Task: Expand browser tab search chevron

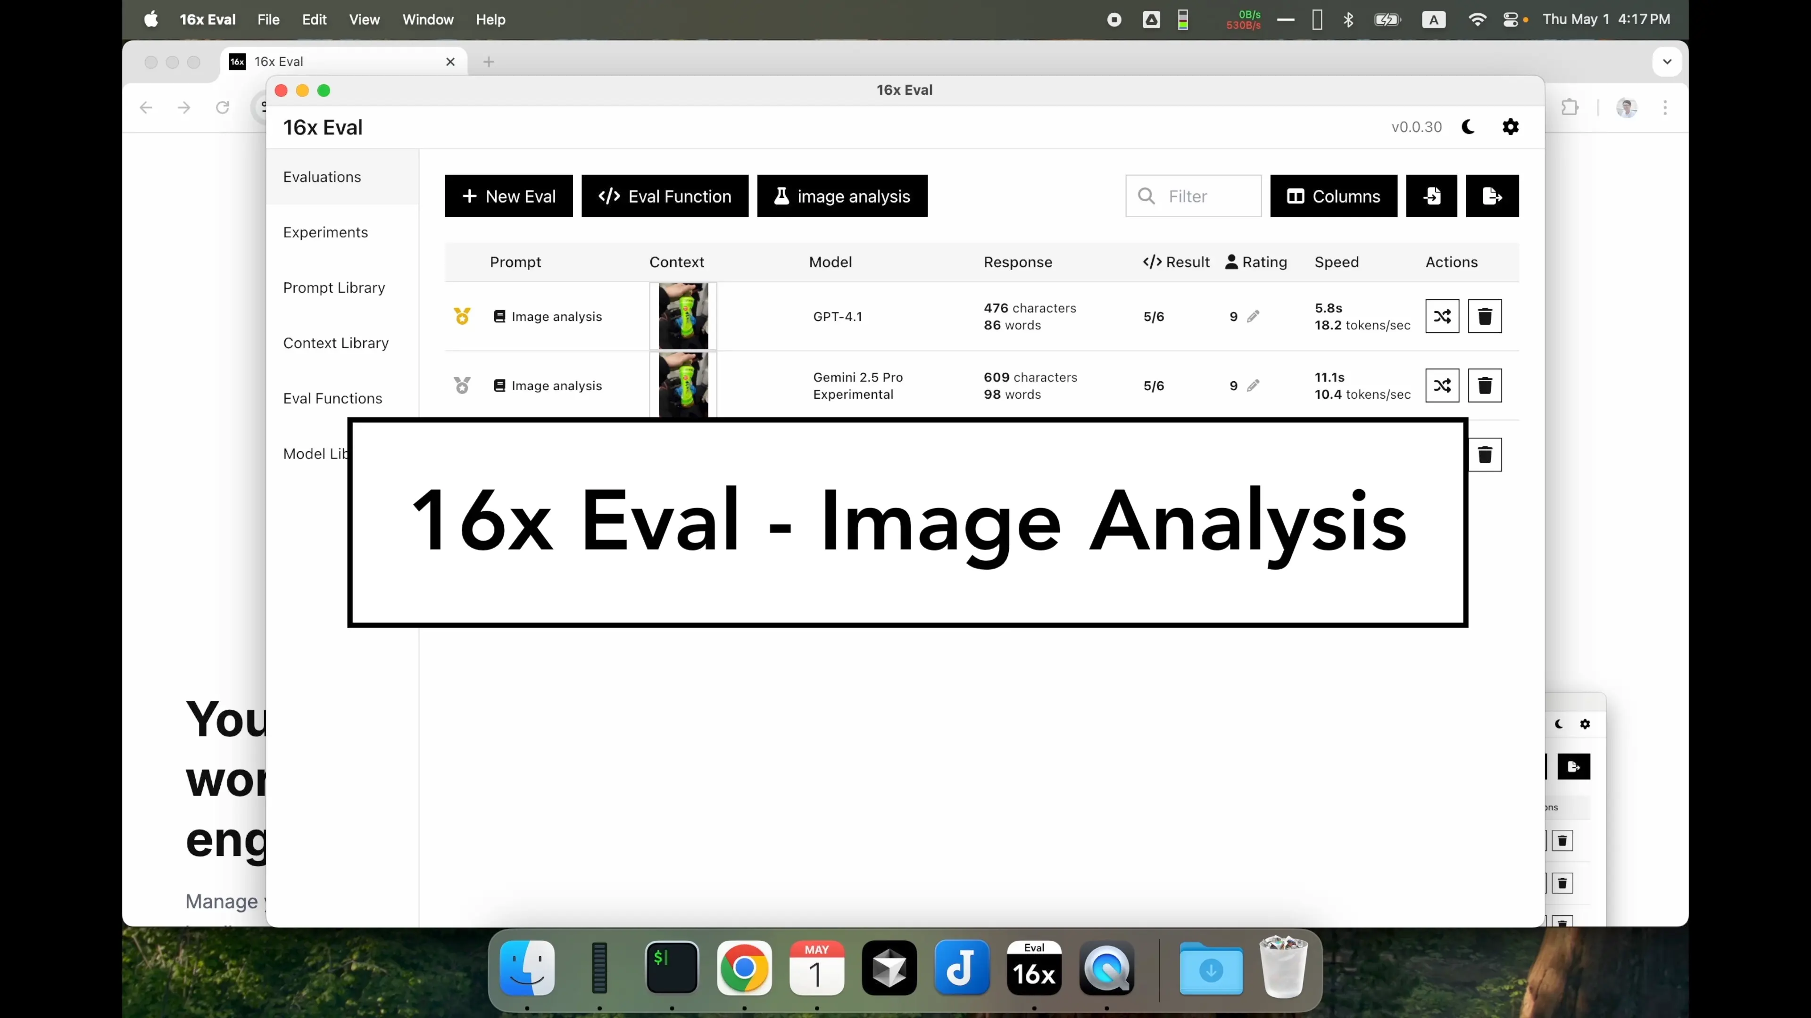Action: (1666, 62)
